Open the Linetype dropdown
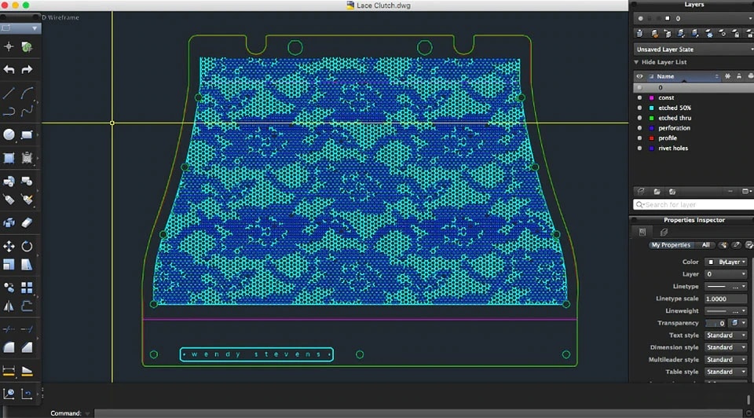754x418 pixels. (726, 287)
